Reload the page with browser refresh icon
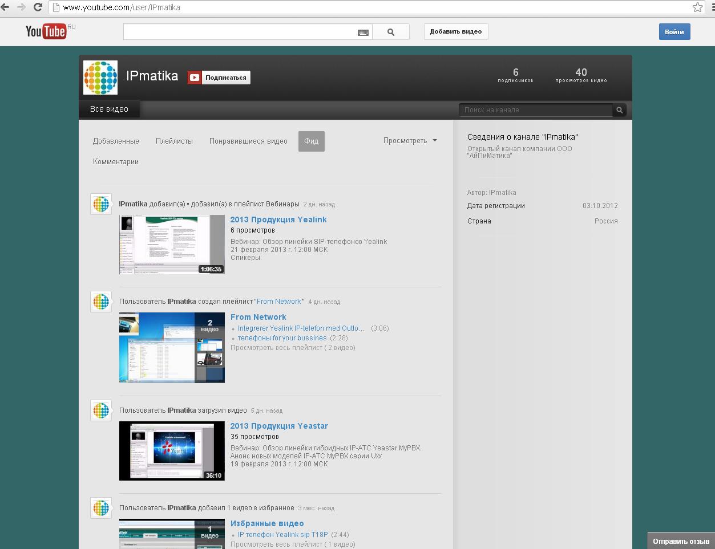The width and height of the screenshot is (715, 549). pos(38,7)
